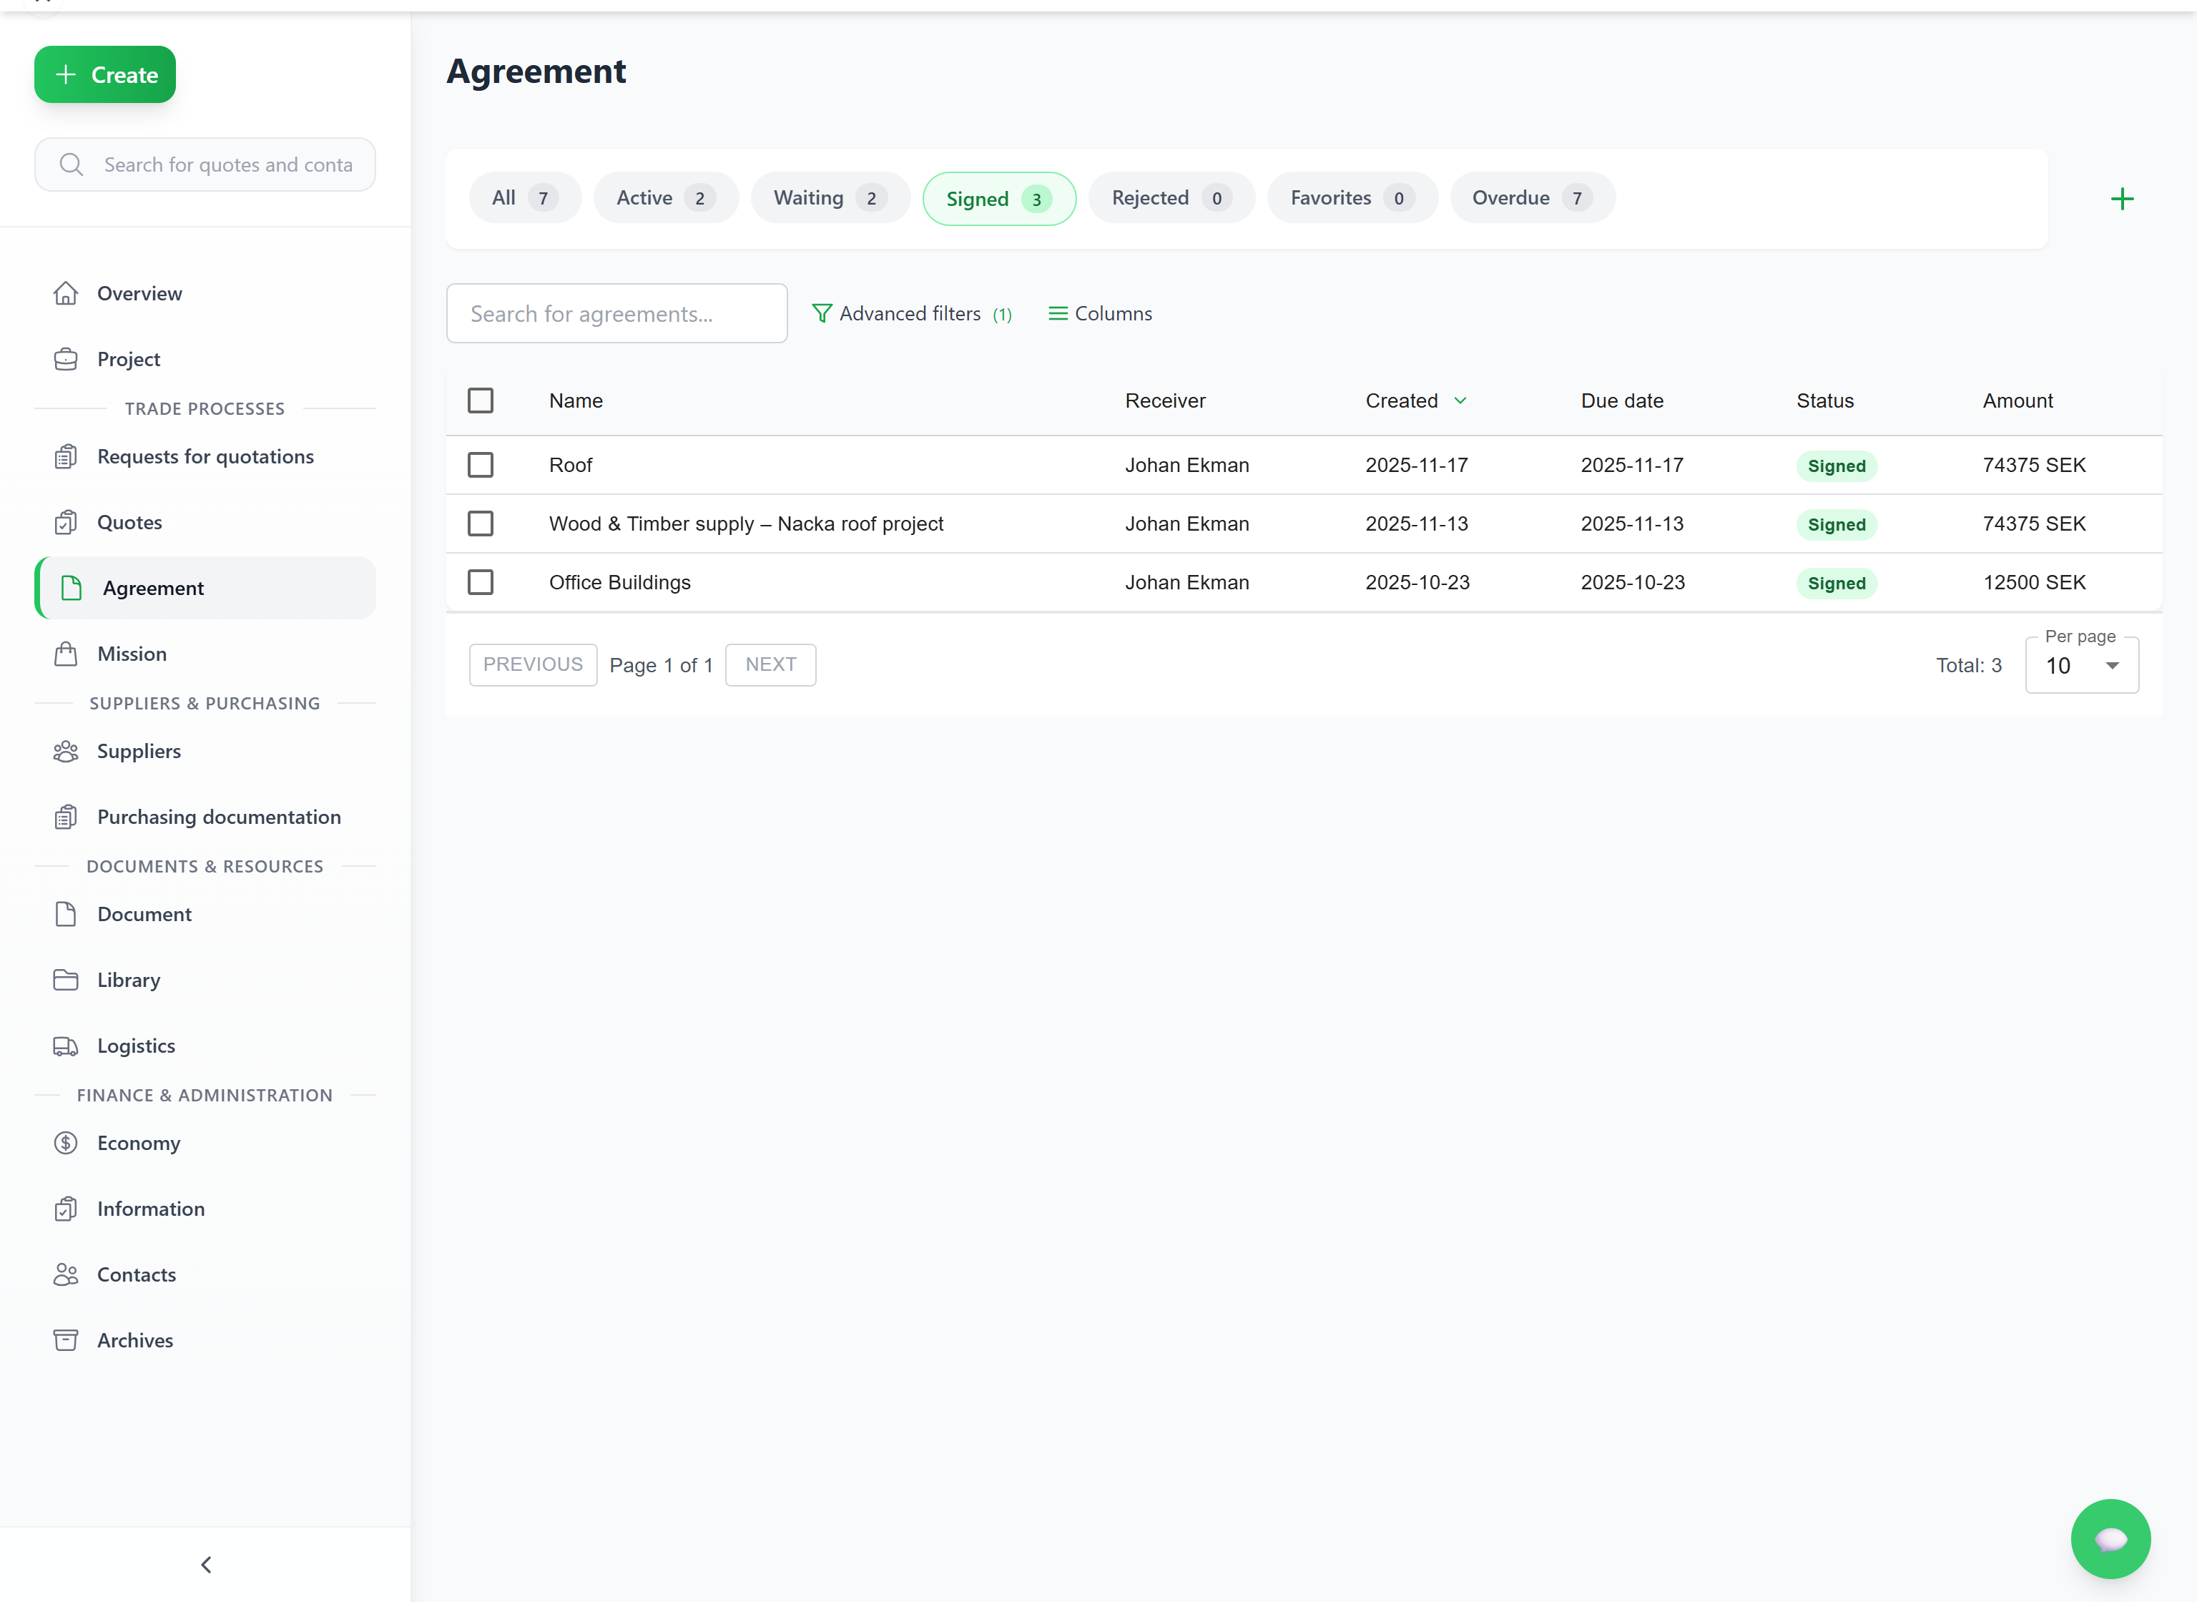Click the NEXT pagination button
The height and width of the screenshot is (1602, 2197).
pos(770,664)
